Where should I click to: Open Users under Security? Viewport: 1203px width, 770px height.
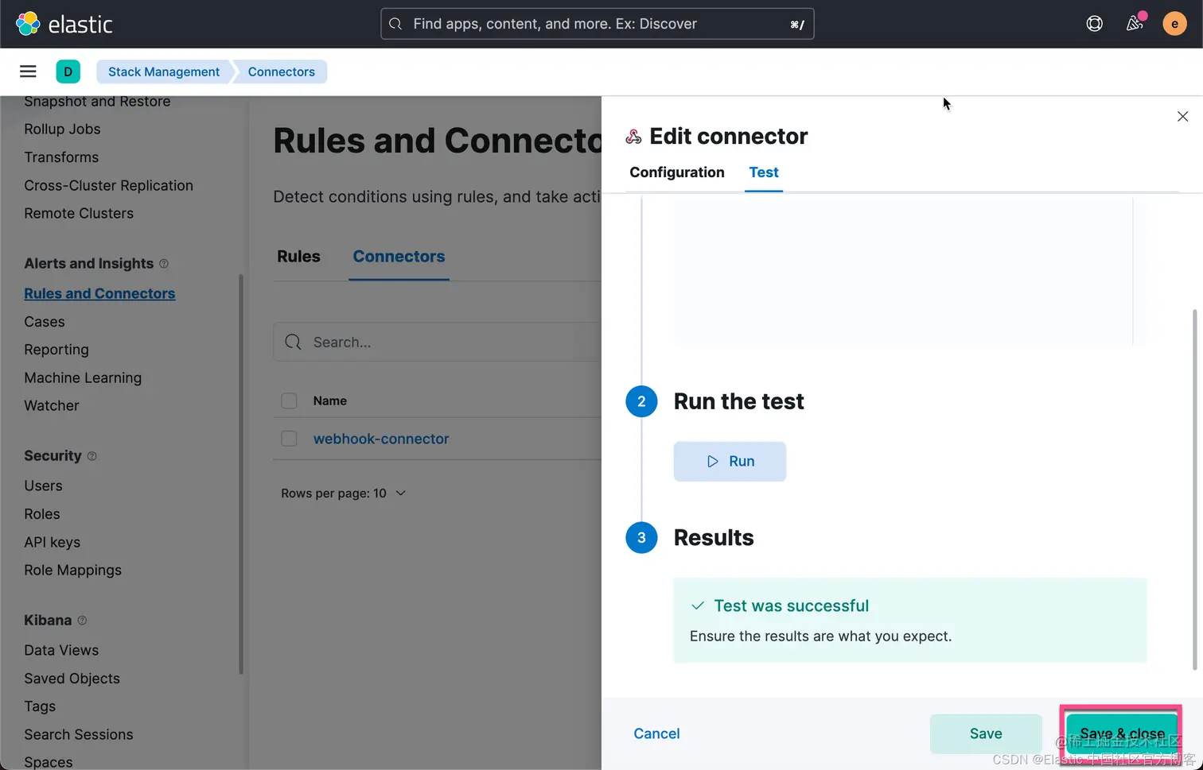43,486
